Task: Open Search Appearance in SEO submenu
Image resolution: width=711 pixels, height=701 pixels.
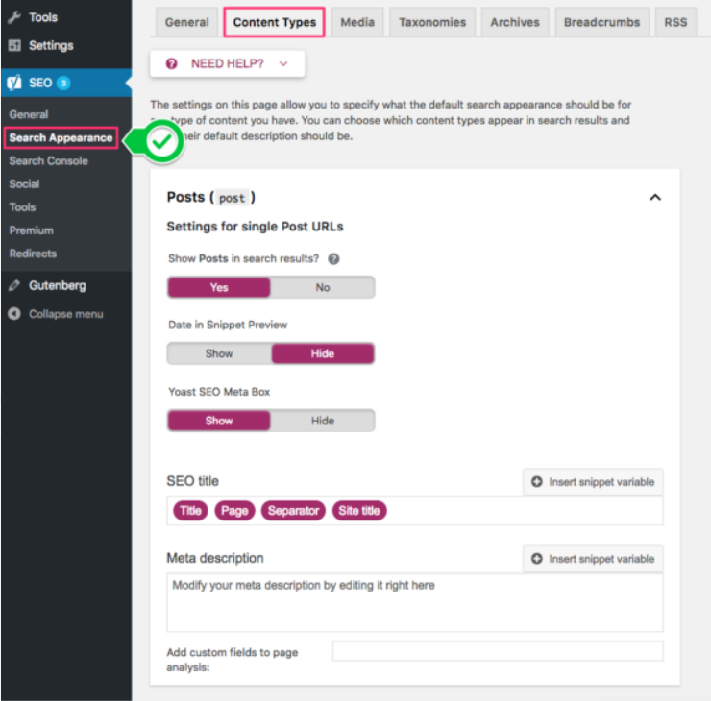Action: point(61,137)
